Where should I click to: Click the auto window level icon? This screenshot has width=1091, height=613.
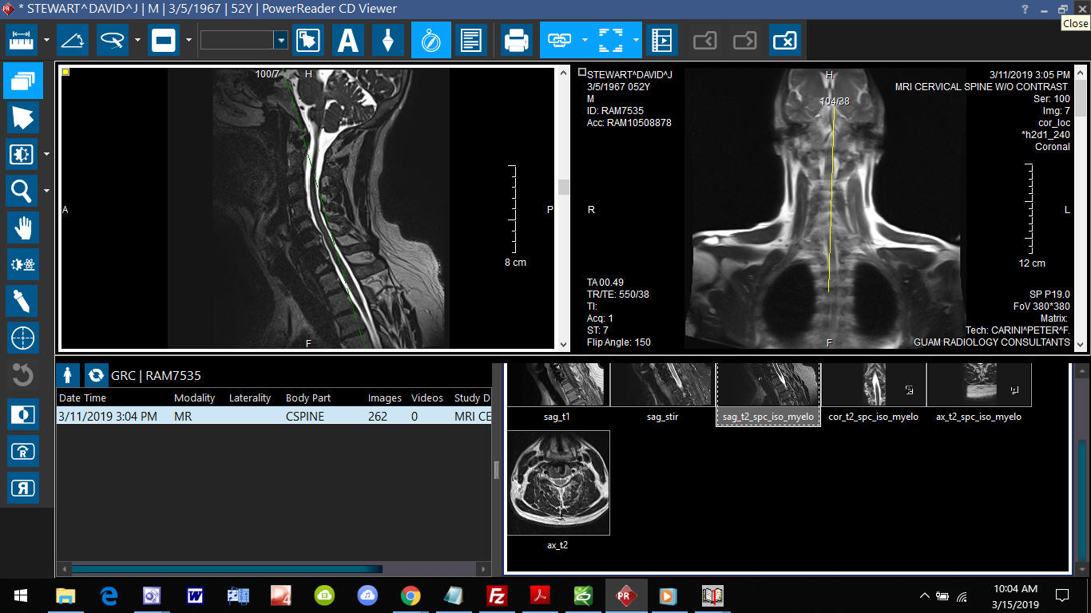tap(22, 264)
